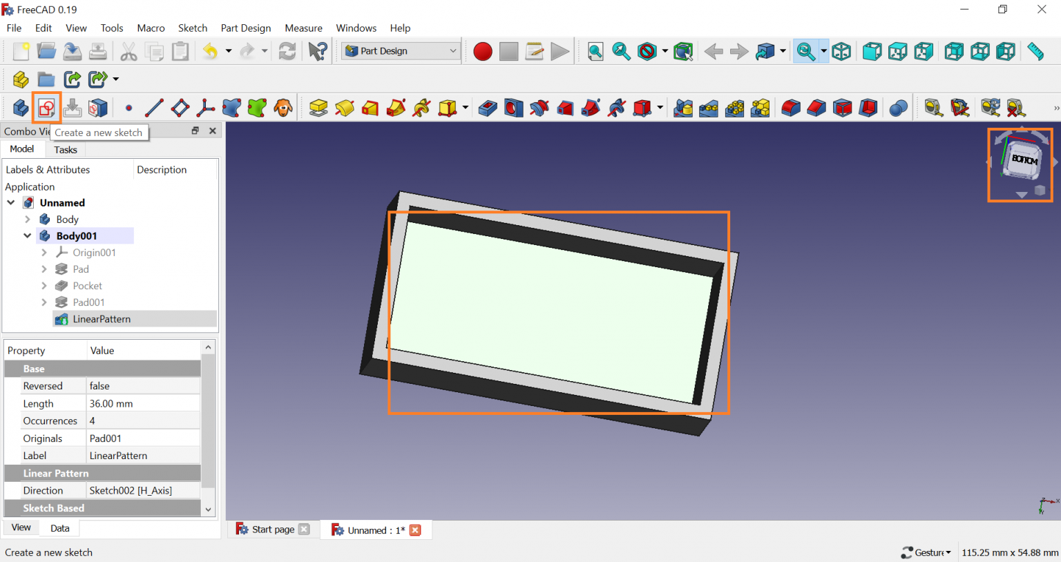Expand the Body tree node
The width and height of the screenshot is (1061, 562).
click(x=28, y=220)
